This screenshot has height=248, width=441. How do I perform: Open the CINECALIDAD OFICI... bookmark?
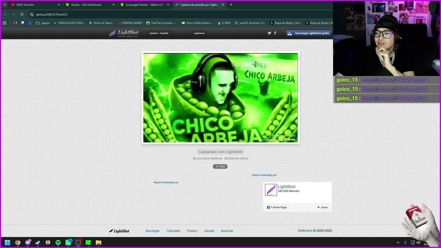[69, 23]
